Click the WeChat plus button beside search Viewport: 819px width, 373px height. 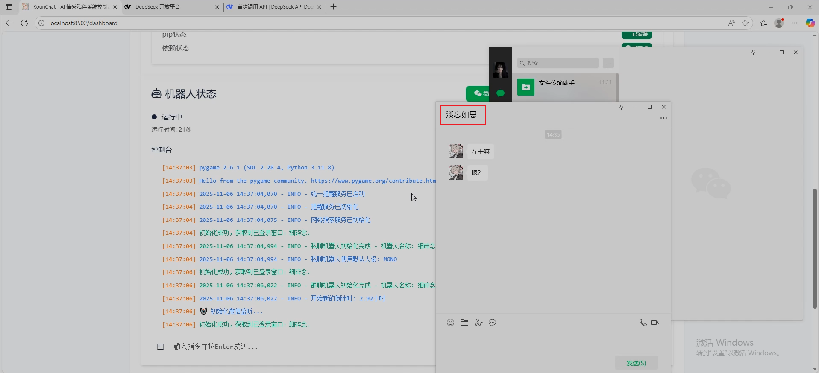tap(608, 63)
